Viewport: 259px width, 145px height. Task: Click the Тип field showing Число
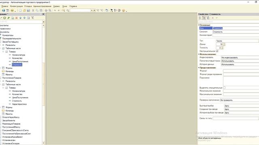pyautogui.click(x=237, y=41)
